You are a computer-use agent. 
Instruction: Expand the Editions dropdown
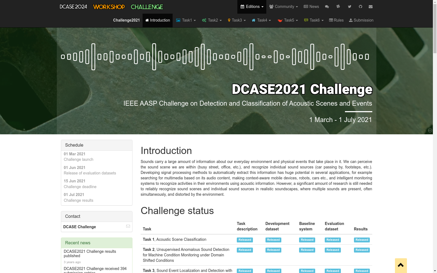252,7
